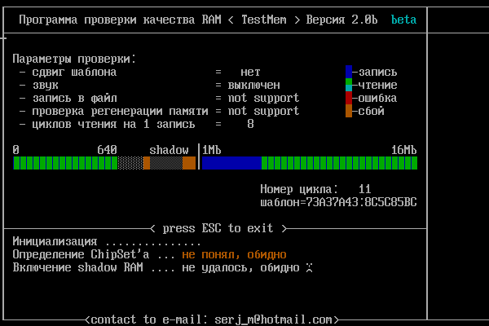Click the 'Версия 2.0b' version text
489x326 pixels.
(x=341, y=20)
